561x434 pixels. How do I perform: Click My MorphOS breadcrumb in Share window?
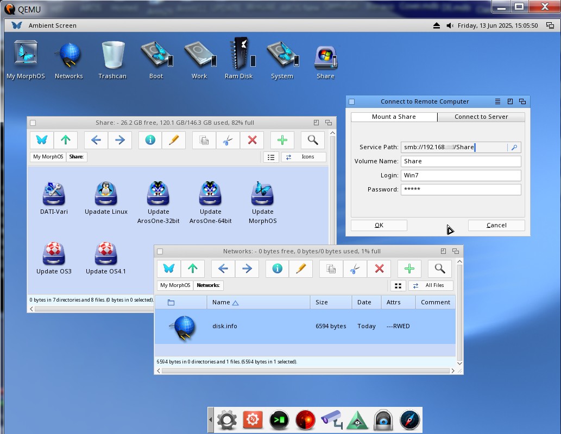tap(48, 157)
